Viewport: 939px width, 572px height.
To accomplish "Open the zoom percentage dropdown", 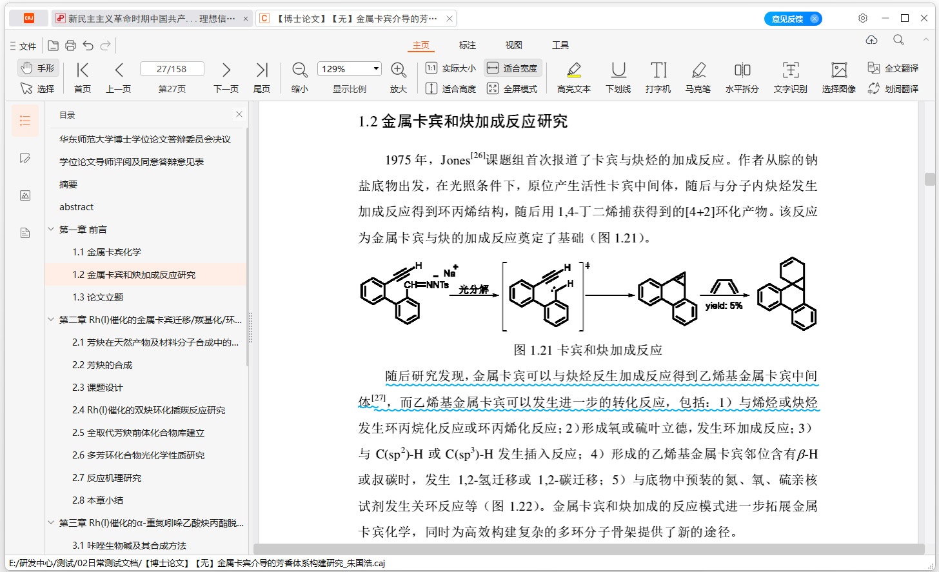I will (376, 69).
